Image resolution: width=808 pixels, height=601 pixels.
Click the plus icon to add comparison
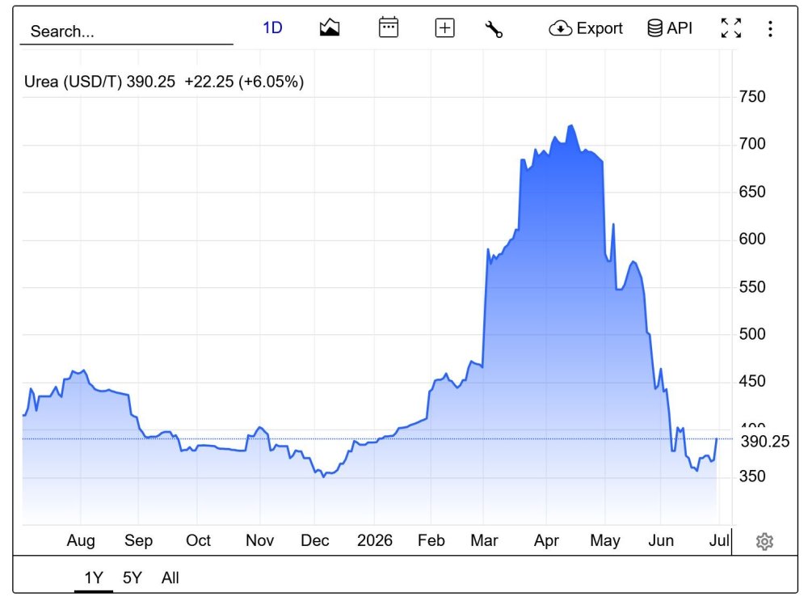(x=444, y=28)
